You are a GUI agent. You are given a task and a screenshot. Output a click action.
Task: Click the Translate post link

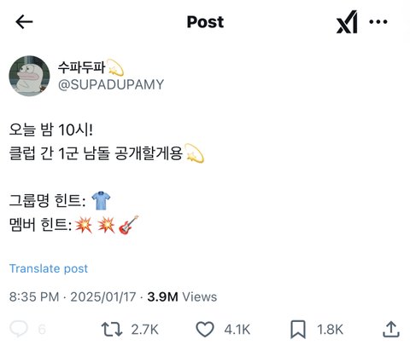coord(49,268)
